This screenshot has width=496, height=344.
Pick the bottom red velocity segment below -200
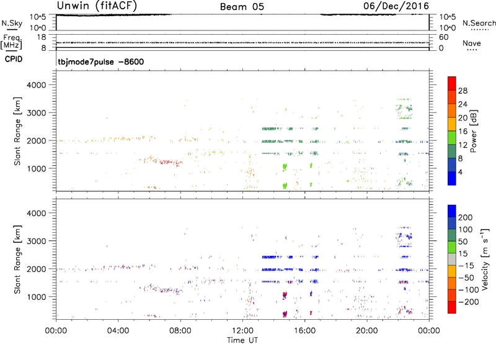click(x=452, y=307)
